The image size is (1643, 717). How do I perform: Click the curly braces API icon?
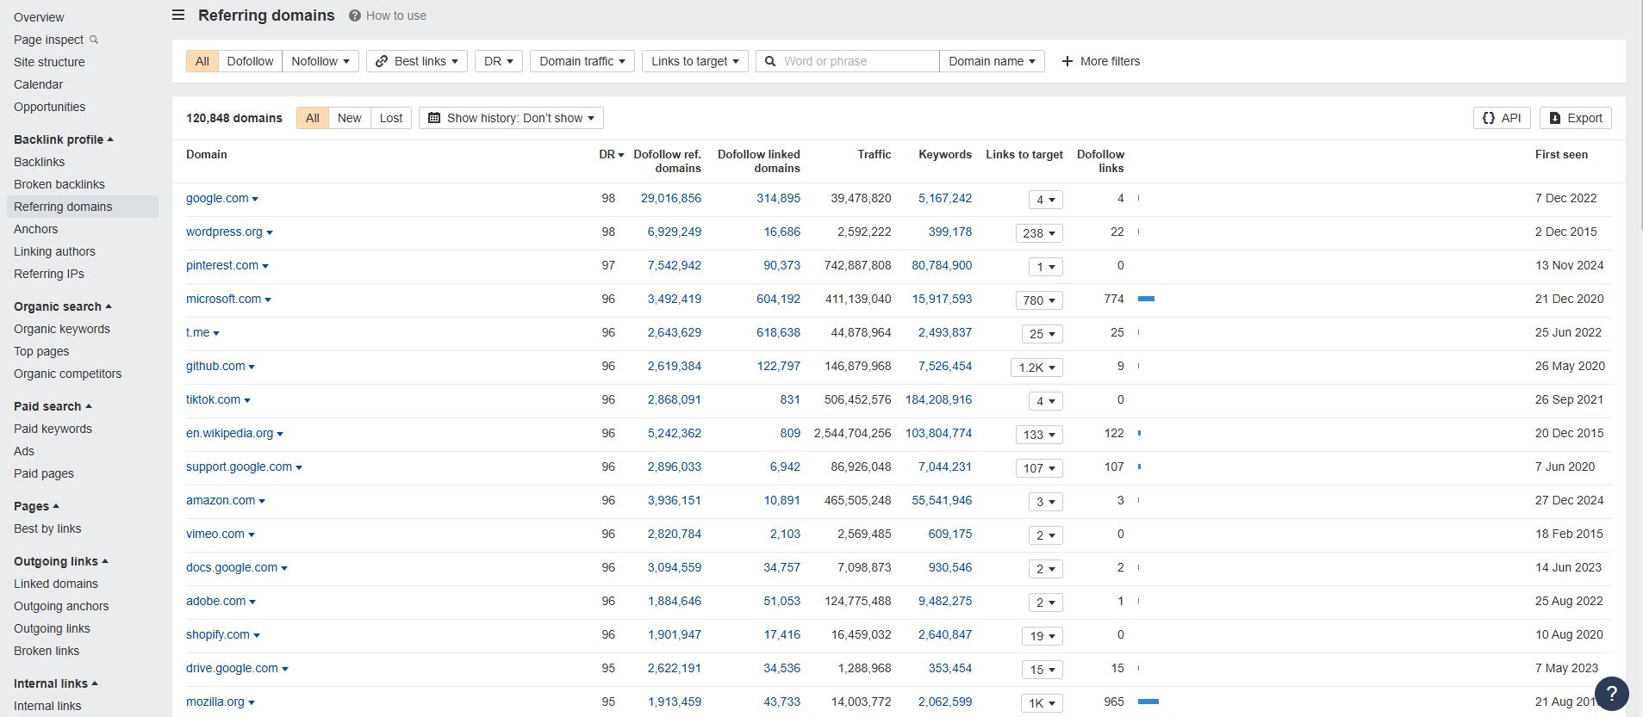[1489, 118]
